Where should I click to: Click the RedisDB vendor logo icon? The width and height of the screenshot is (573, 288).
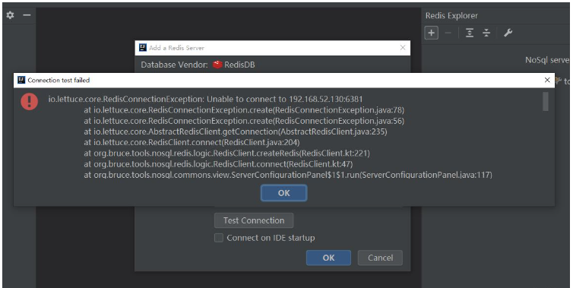[217, 65]
